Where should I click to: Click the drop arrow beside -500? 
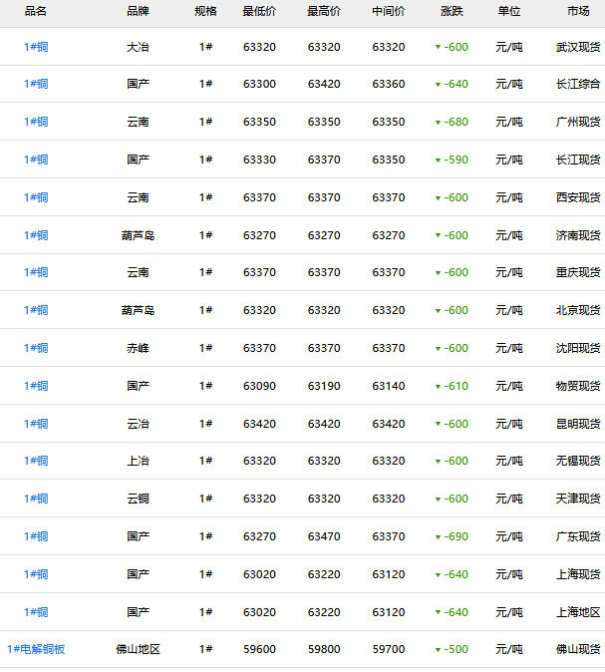point(438,650)
